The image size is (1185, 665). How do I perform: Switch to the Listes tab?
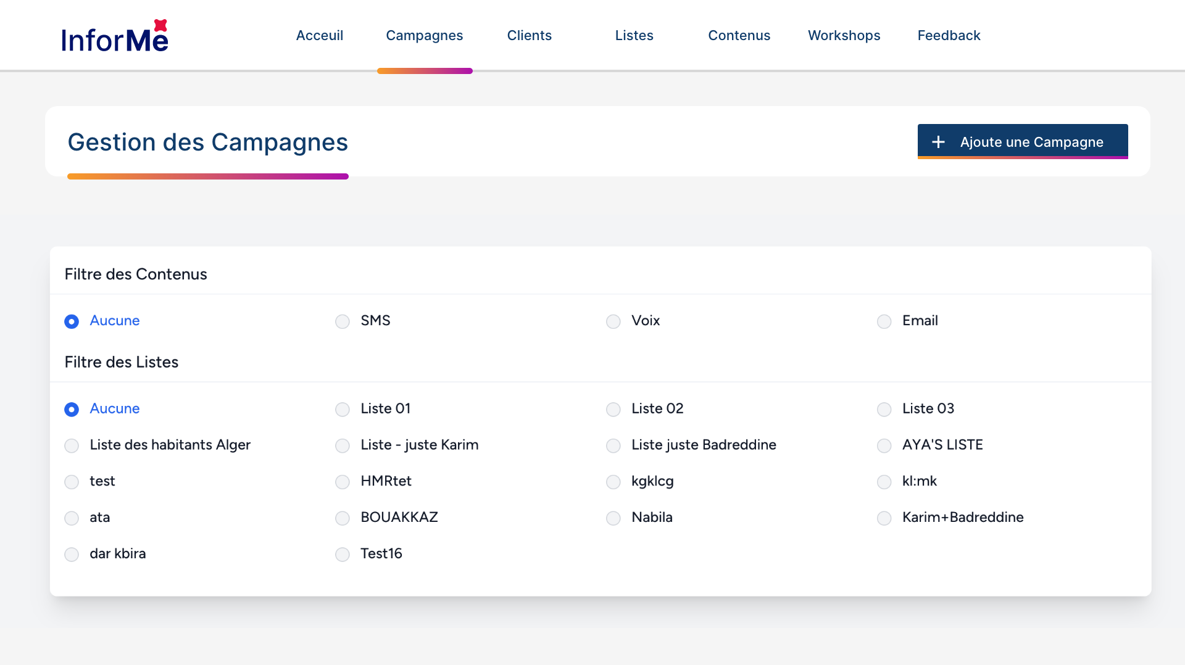(634, 36)
